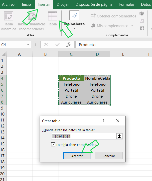Select column E header
The height and width of the screenshot is (181, 152).
click(123, 54)
